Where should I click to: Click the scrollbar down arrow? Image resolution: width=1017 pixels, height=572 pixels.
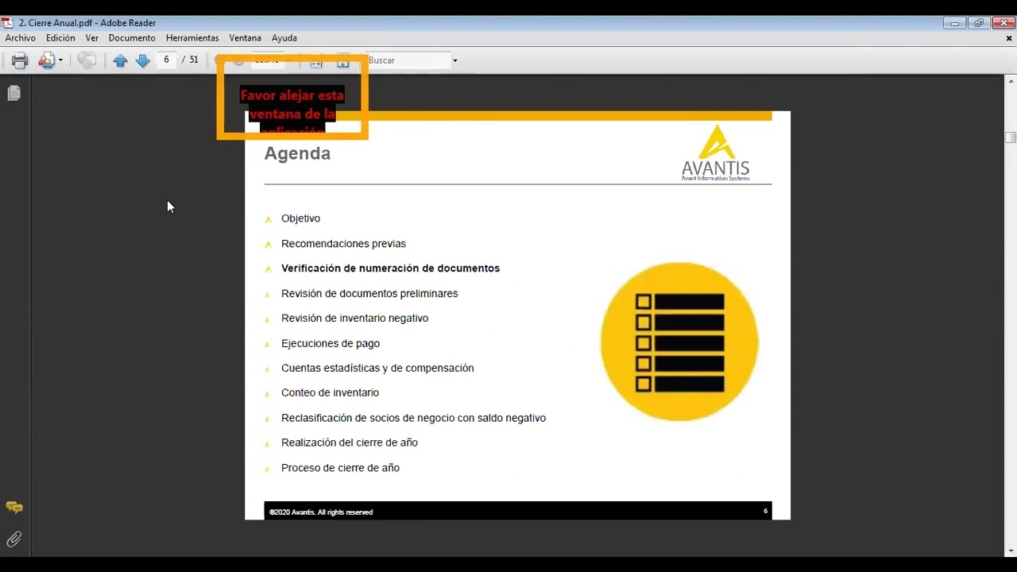1011,551
